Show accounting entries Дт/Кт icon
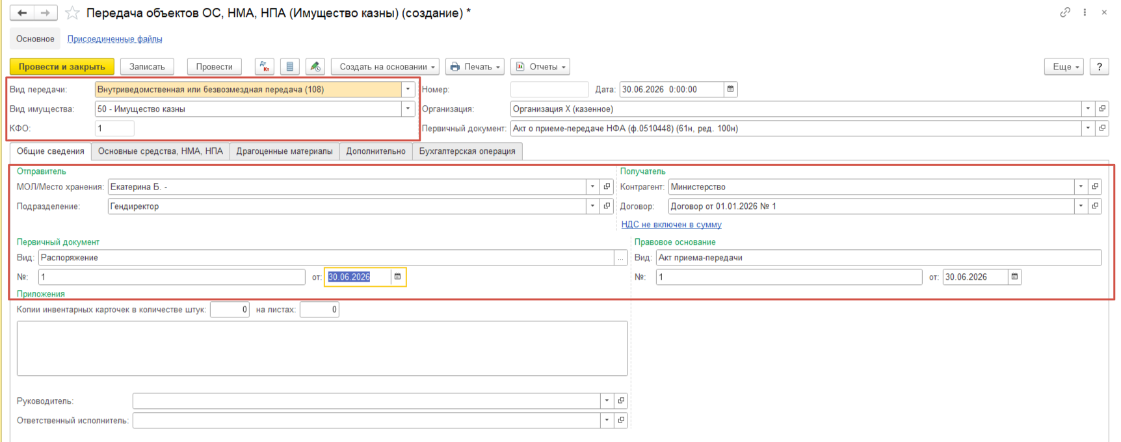 (265, 67)
